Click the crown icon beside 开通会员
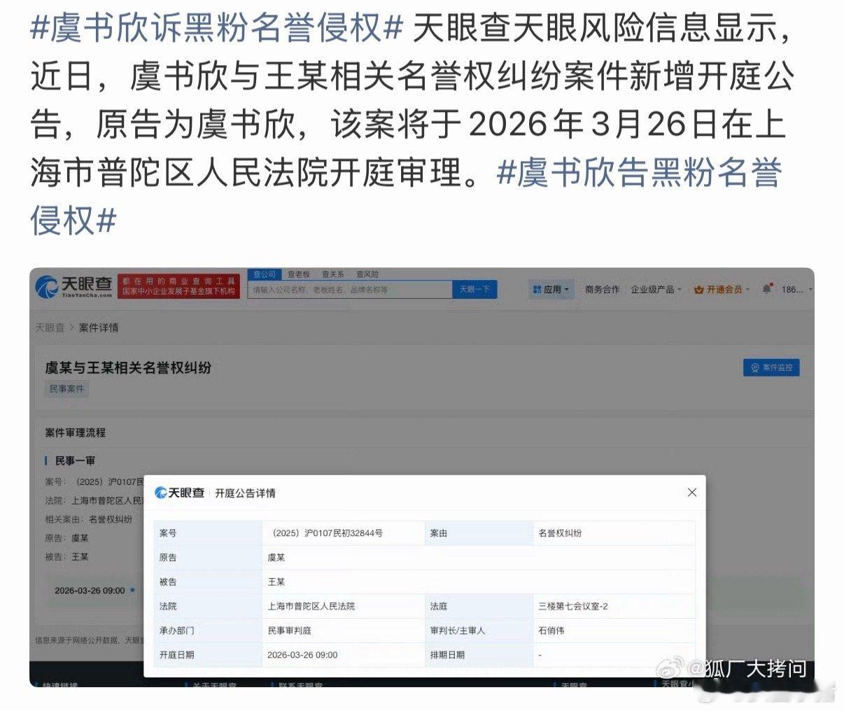Screen dimensions: 844x711 click(697, 288)
